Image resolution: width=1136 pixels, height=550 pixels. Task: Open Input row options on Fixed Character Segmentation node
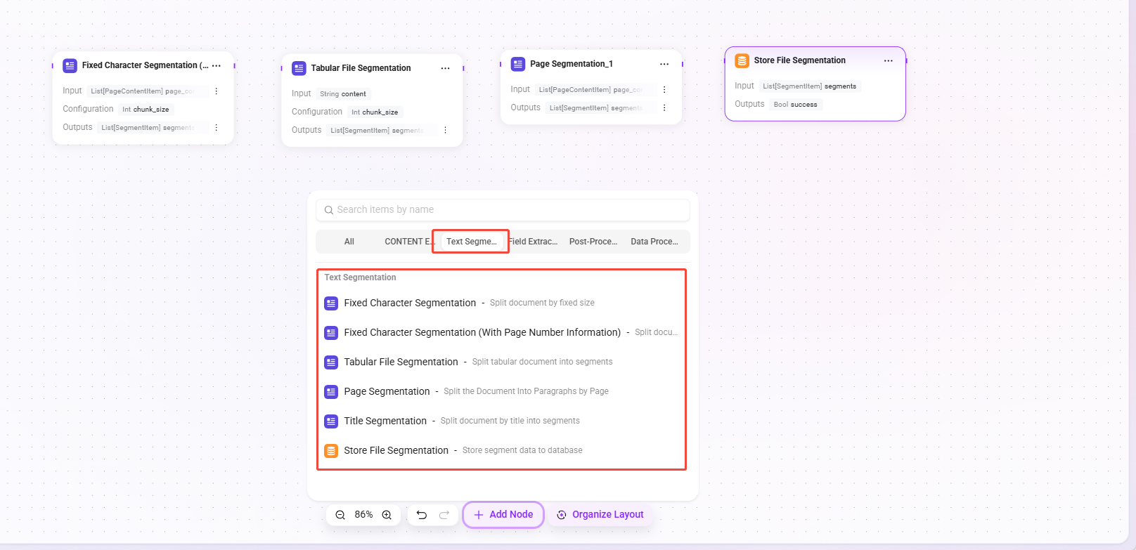coord(217,91)
